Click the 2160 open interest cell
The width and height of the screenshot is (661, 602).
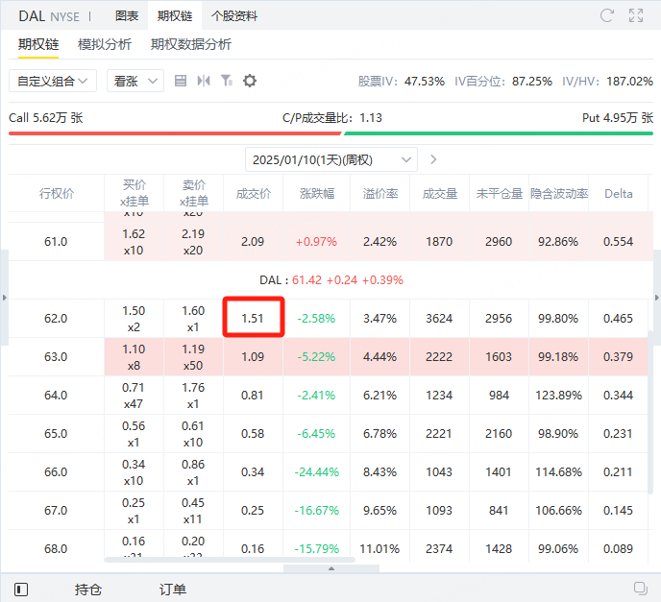click(x=499, y=433)
